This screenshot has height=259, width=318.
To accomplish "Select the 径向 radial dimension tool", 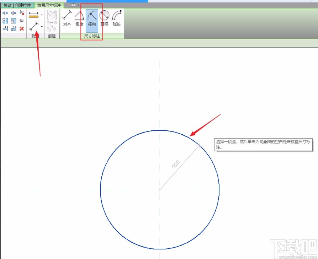I will (x=92, y=21).
